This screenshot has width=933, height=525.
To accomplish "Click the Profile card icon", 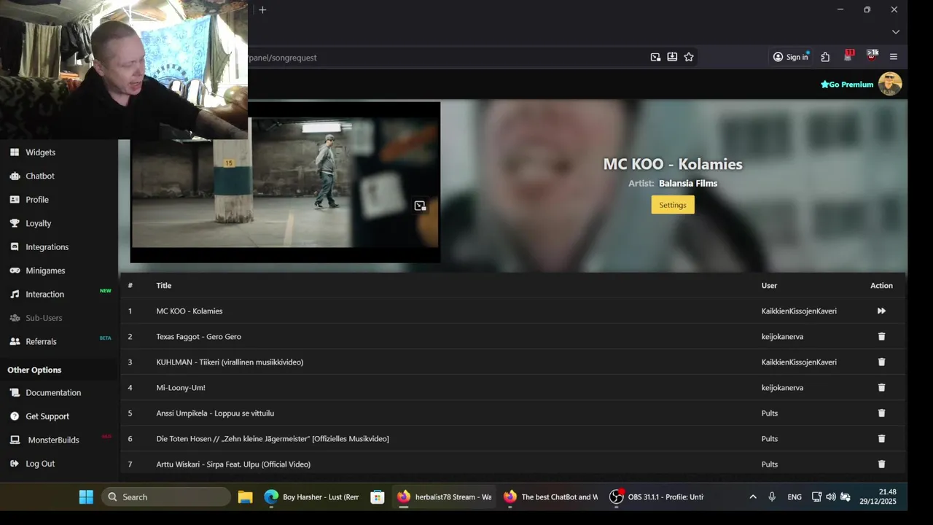I will (x=15, y=200).
